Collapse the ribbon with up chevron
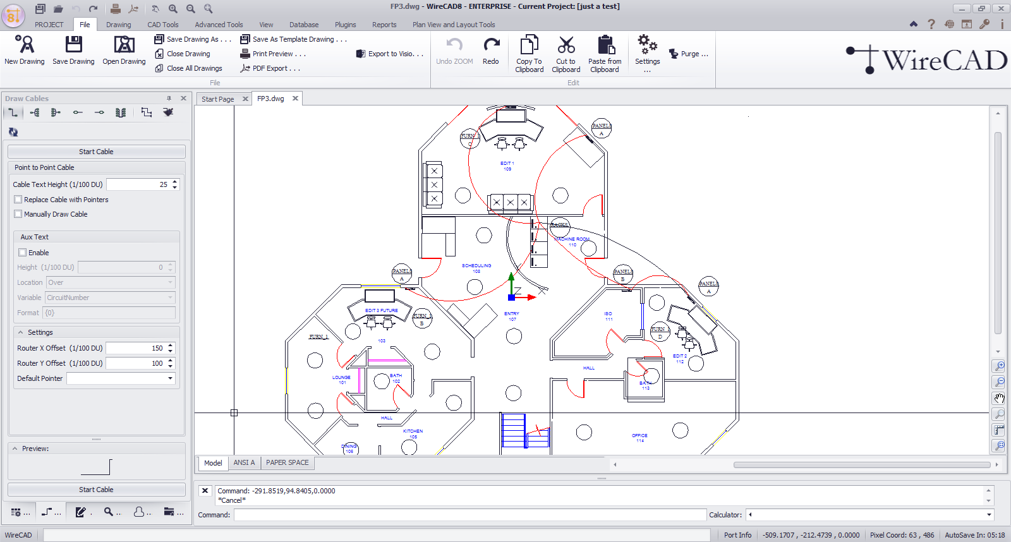The image size is (1011, 542). 913,24
